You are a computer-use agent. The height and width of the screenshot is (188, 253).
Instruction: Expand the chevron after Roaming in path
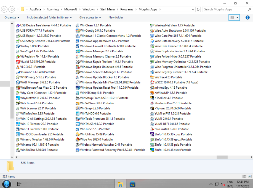62,10
